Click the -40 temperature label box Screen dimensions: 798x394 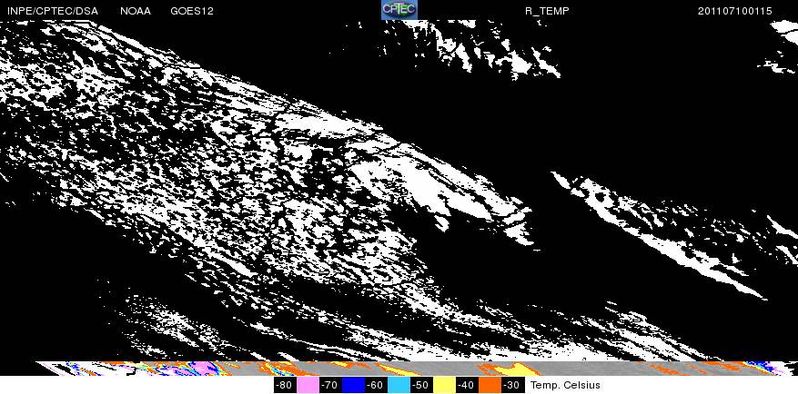click(467, 385)
